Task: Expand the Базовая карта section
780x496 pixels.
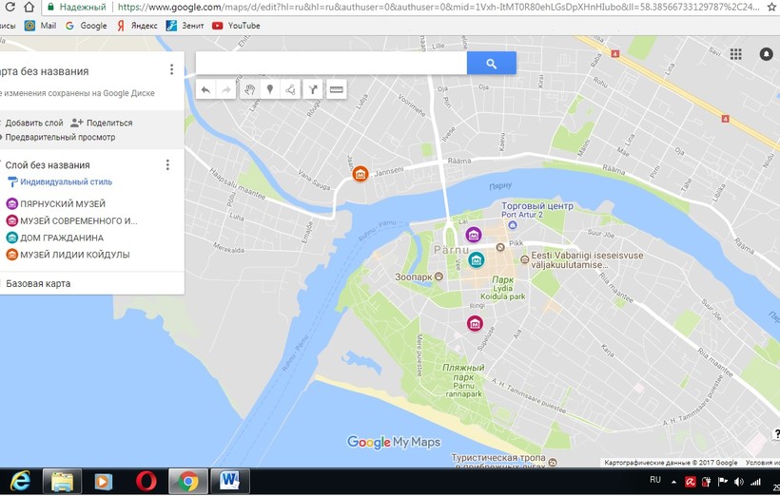Action: [38, 283]
